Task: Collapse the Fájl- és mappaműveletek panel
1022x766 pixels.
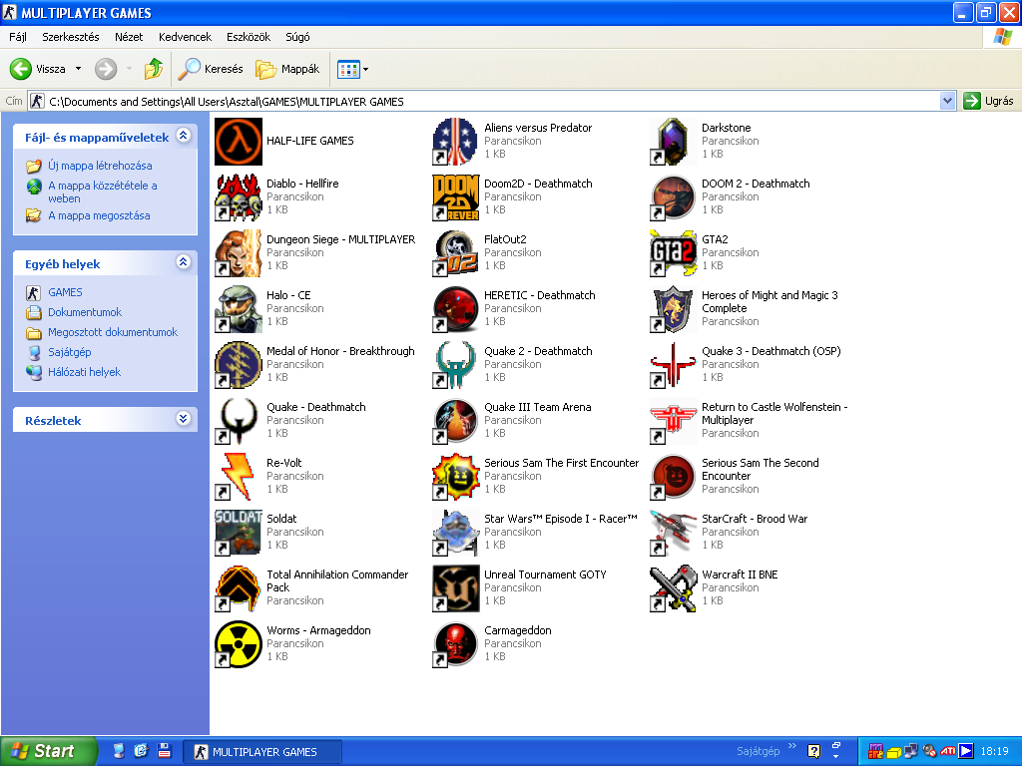Action: coord(184,136)
